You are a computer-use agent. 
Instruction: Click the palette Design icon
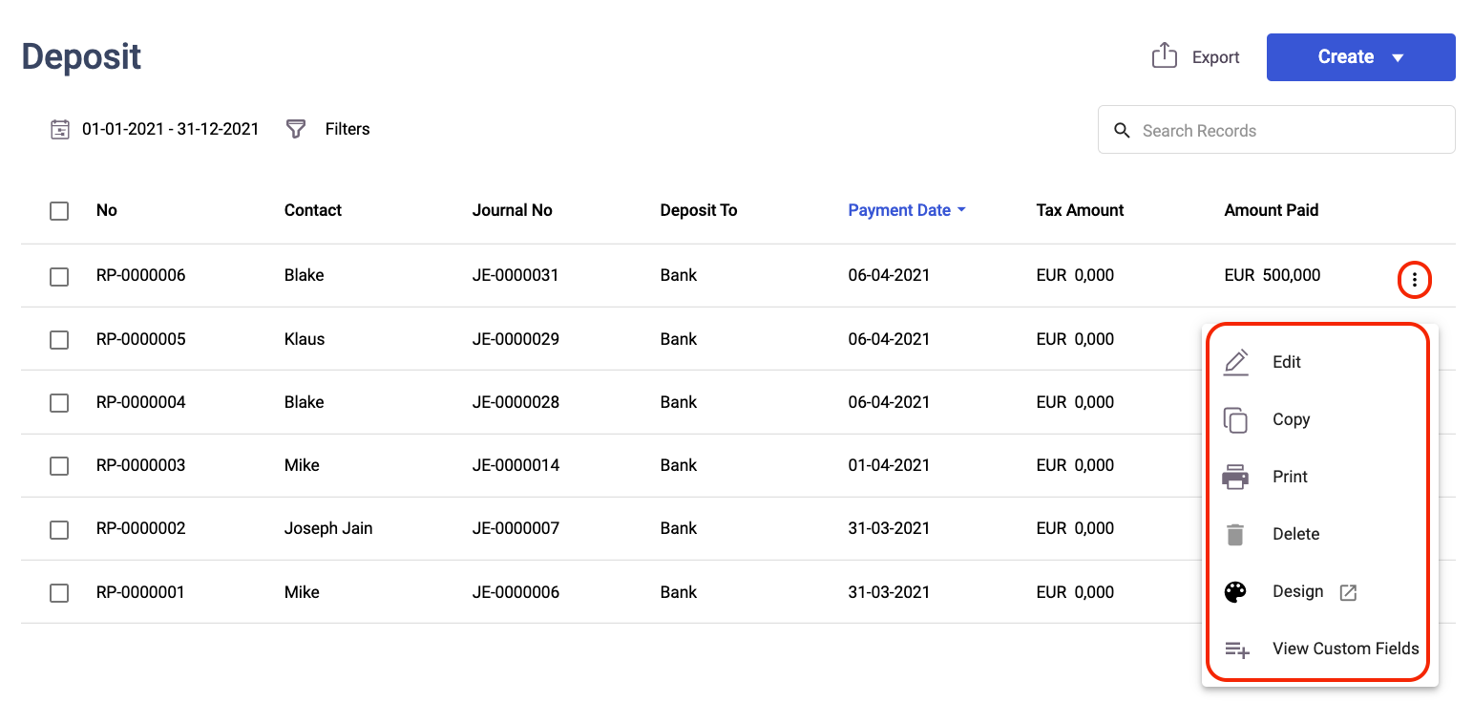(x=1235, y=592)
